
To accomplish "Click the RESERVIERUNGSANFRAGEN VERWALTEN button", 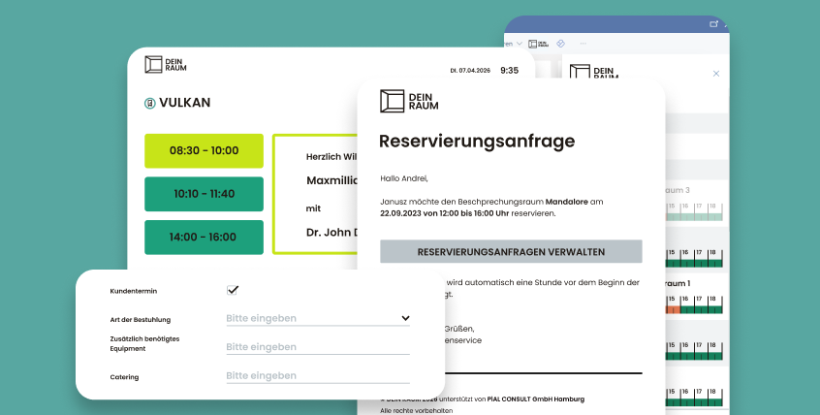I will click(x=511, y=252).
